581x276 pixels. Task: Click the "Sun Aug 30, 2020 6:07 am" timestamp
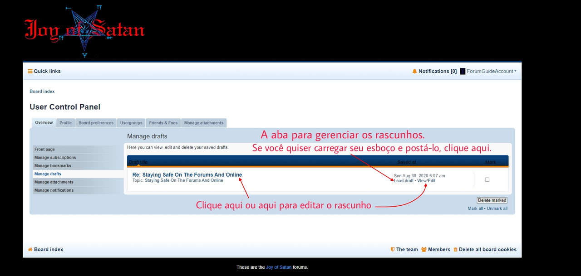click(419, 176)
